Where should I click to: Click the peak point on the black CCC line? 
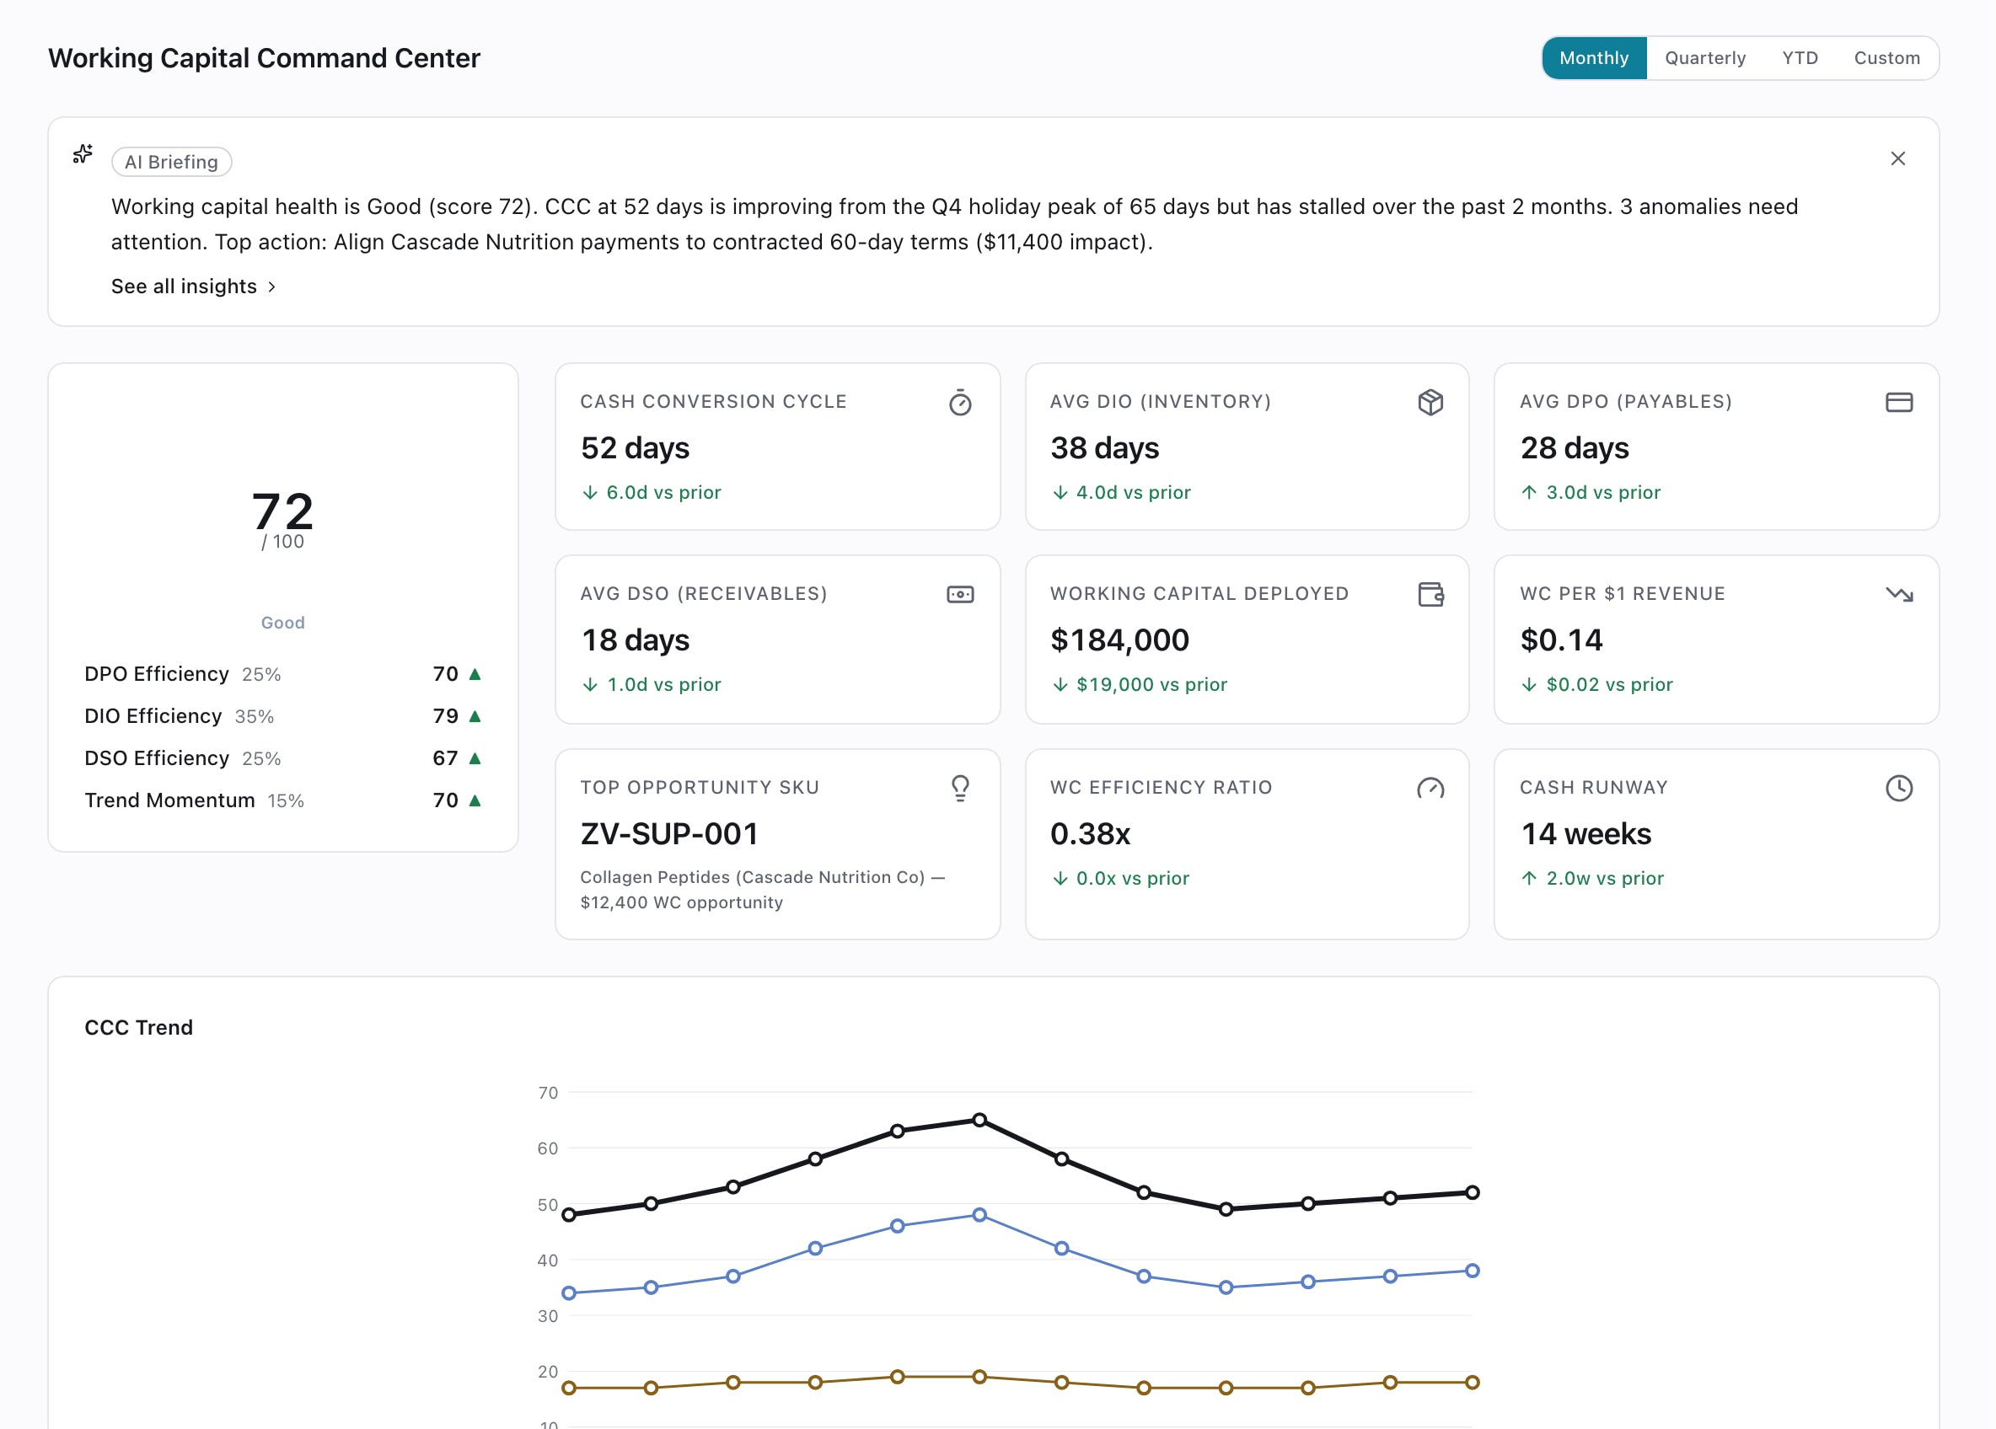pyautogui.click(x=979, y=1120)
